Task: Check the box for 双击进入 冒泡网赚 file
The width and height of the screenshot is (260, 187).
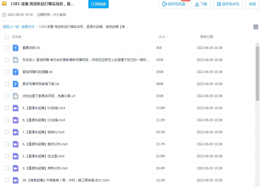Action: [x=7, y=60]
